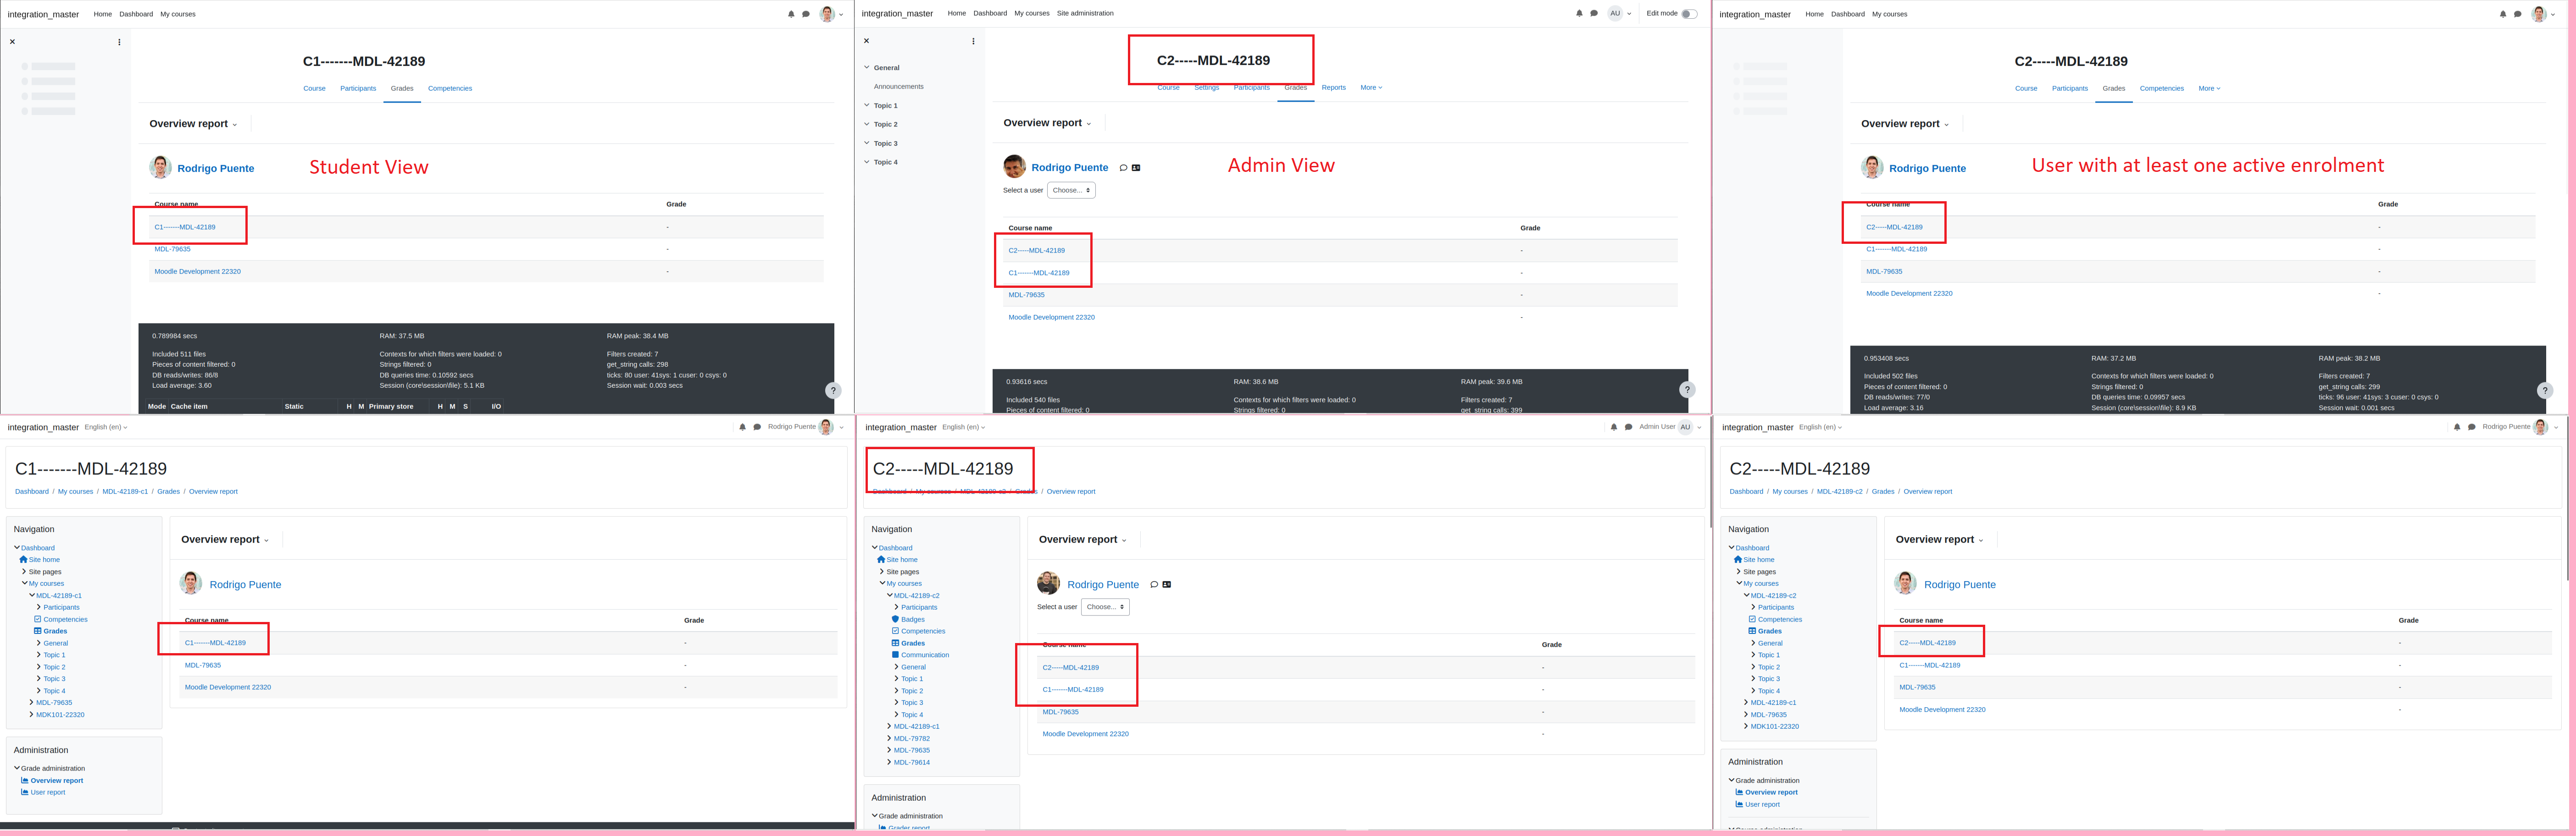
Task: Open messaging drawer icon in Student View panel
Action: [806, 14]
